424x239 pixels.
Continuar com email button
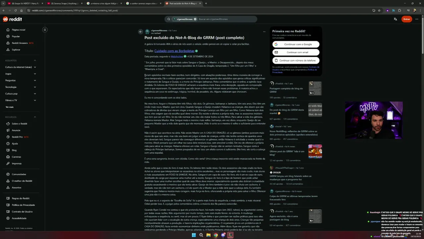point(296,52)
